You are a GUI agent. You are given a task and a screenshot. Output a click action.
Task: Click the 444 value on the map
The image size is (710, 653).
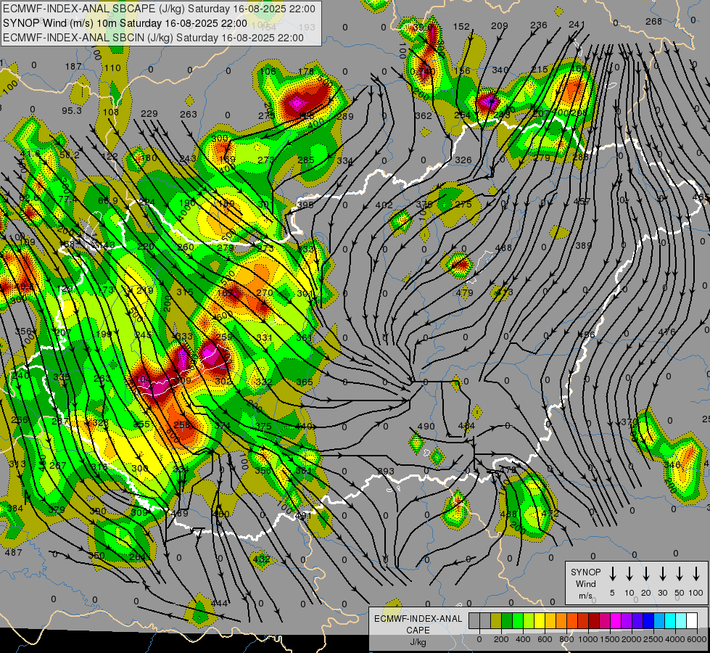coord(219,603)
